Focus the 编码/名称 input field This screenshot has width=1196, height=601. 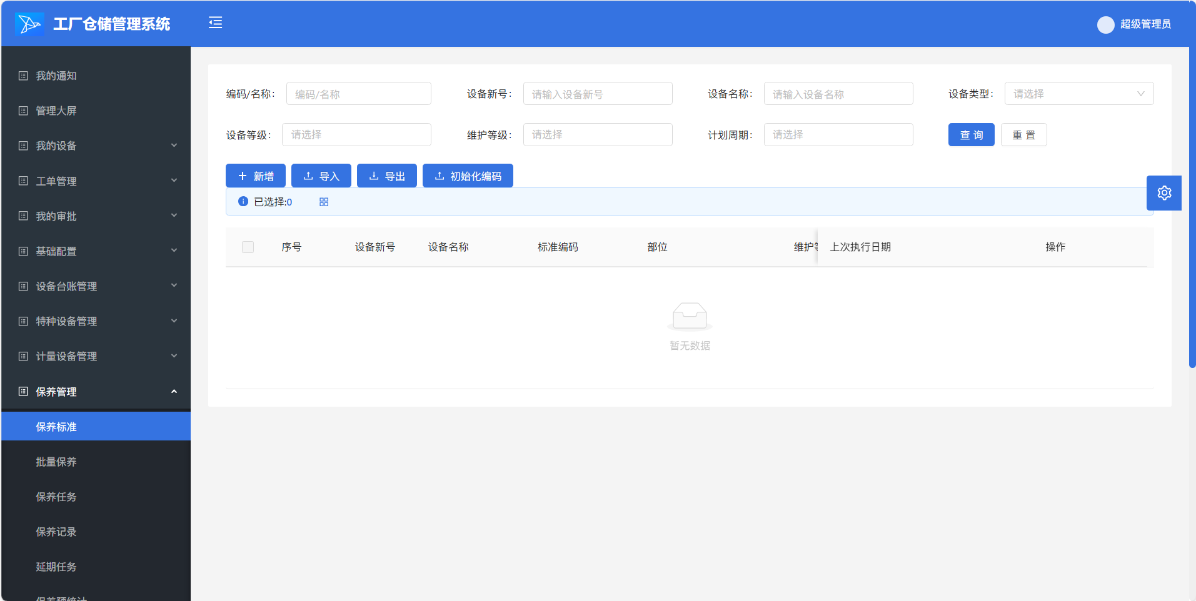(x=359, y=94)
